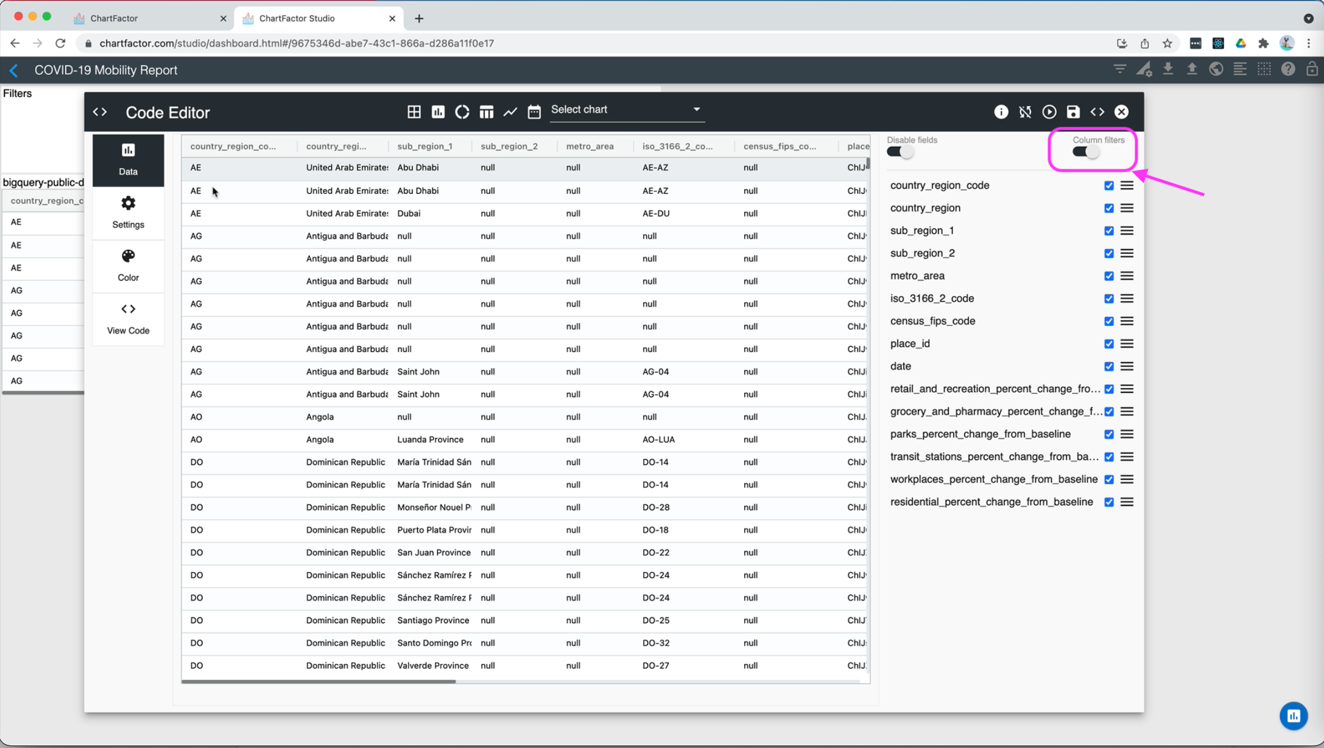
Task: Click the calendar icon next to Select chart
Action: coord(534,111)
